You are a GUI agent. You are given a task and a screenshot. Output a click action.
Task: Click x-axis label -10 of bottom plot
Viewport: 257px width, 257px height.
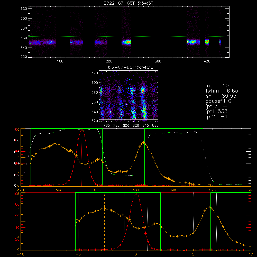coord(21,254)
